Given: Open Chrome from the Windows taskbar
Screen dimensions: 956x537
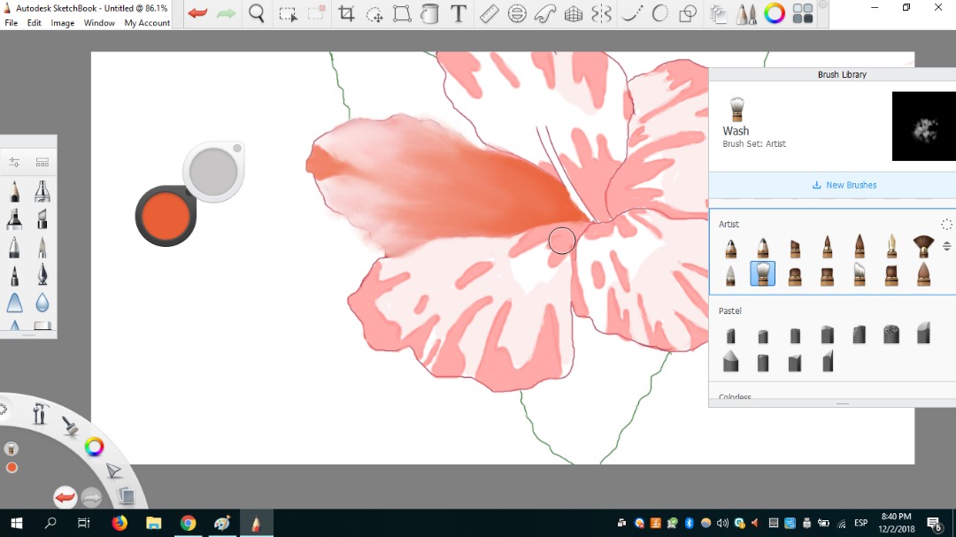Looking at the screenshot, I should coord(188,523).
